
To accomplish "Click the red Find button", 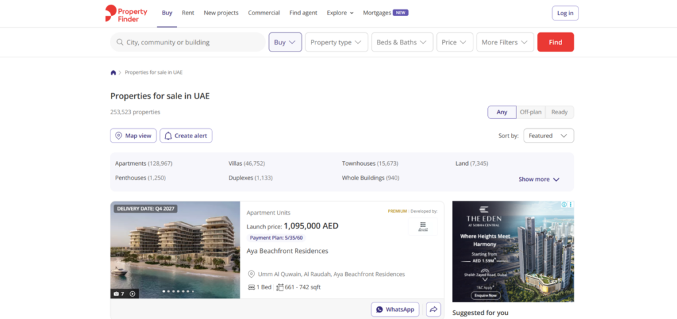I will [x=555, y=42].
